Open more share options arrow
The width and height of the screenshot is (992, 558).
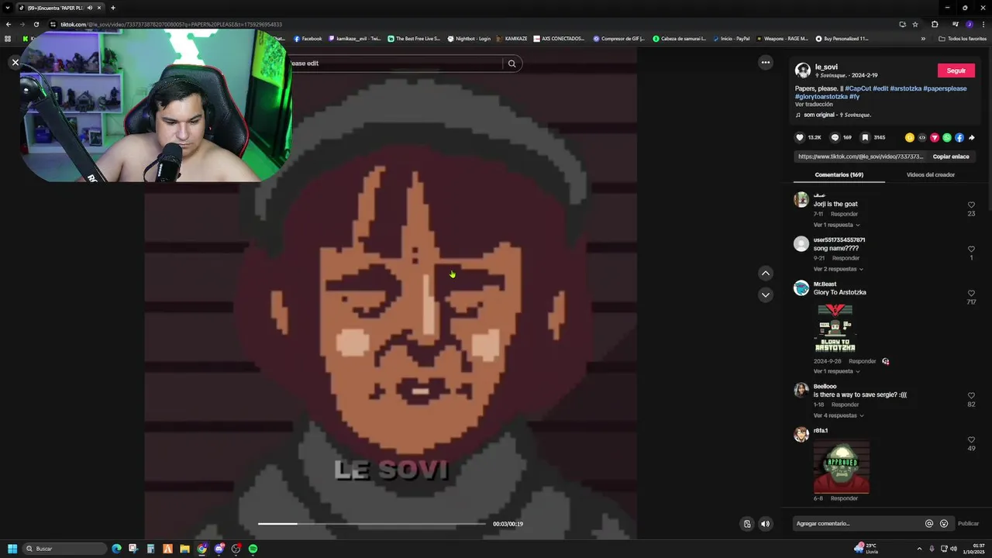[972, 137]
